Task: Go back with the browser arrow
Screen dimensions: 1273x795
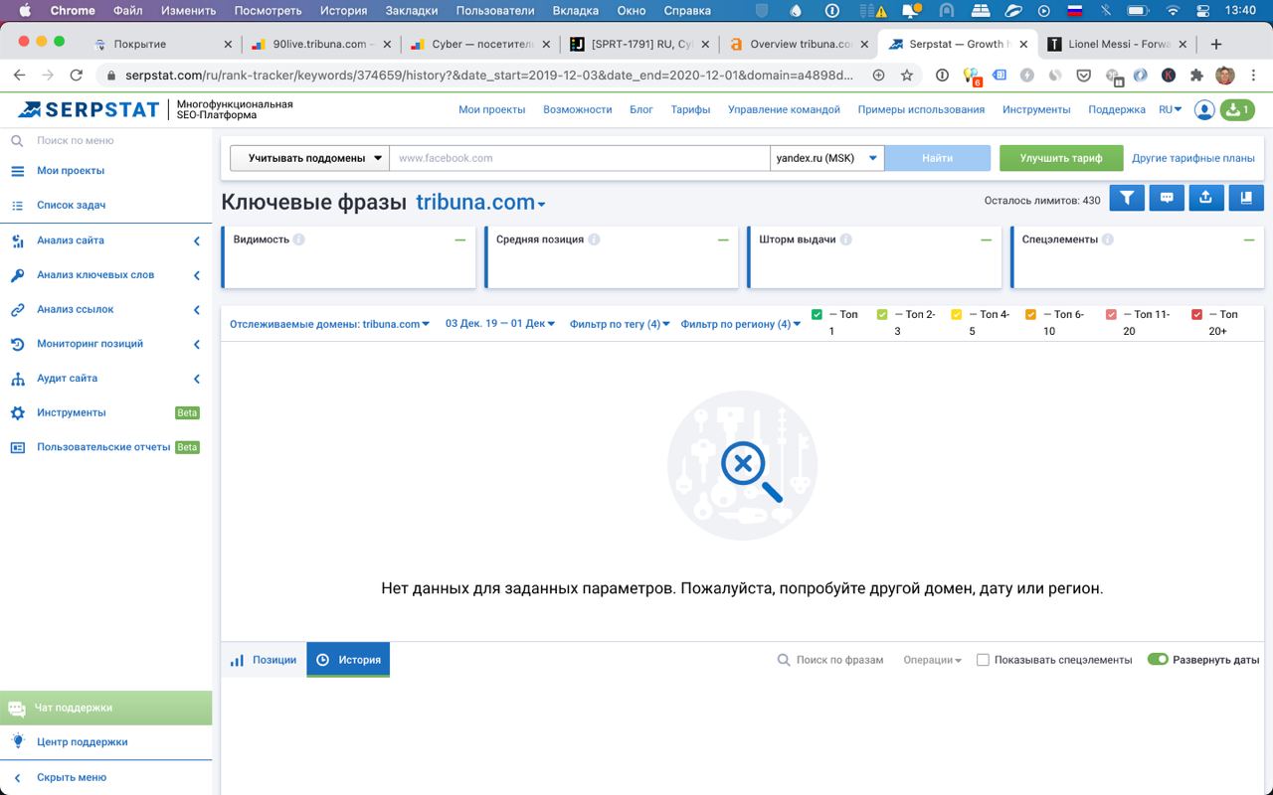Action: (x=20, y=76)
